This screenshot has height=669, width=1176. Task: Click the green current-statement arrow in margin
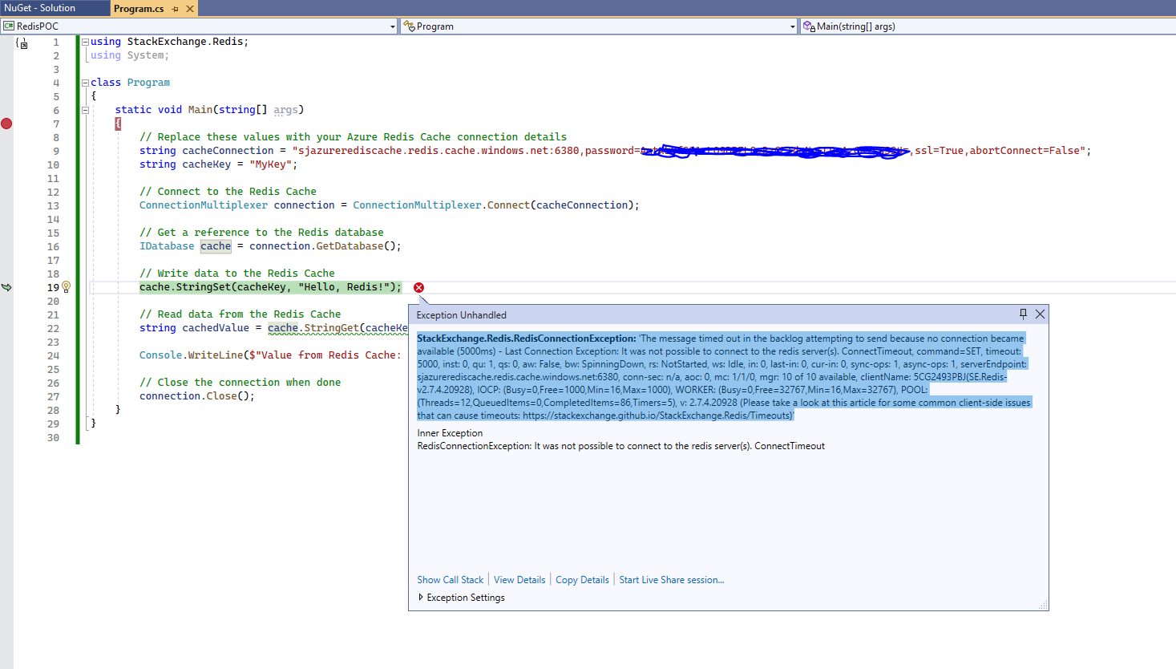point(6,287)
